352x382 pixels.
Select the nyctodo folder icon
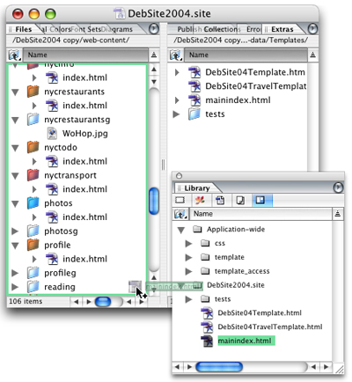pyautogui.click(x=33, y=147)
